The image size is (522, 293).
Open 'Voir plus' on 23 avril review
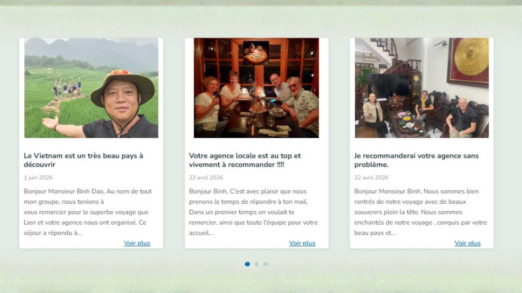point(302,243)
